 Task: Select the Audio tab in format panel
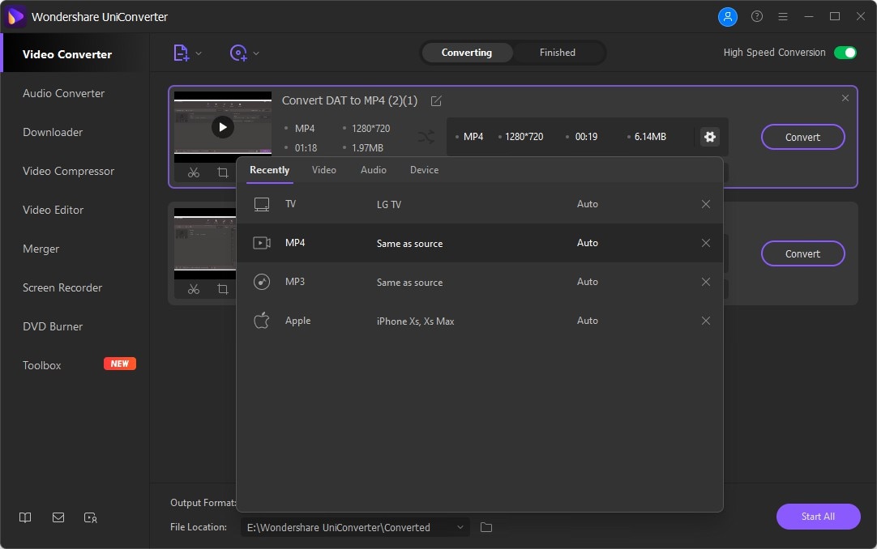click(373, 170)
